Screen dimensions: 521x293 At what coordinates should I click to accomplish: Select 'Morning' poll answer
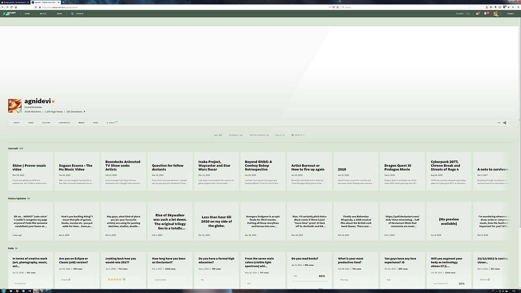click(x=356, y=279)
